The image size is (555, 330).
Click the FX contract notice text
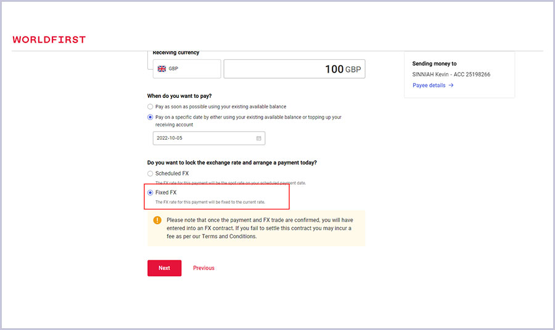point(259,228)
